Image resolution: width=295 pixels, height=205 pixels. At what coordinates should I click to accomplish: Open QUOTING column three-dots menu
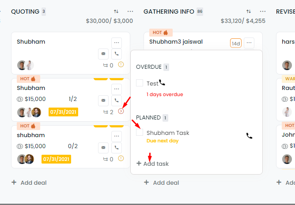coord(130,11)
